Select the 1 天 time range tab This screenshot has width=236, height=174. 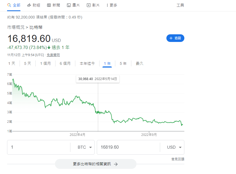tap(12, 63)
